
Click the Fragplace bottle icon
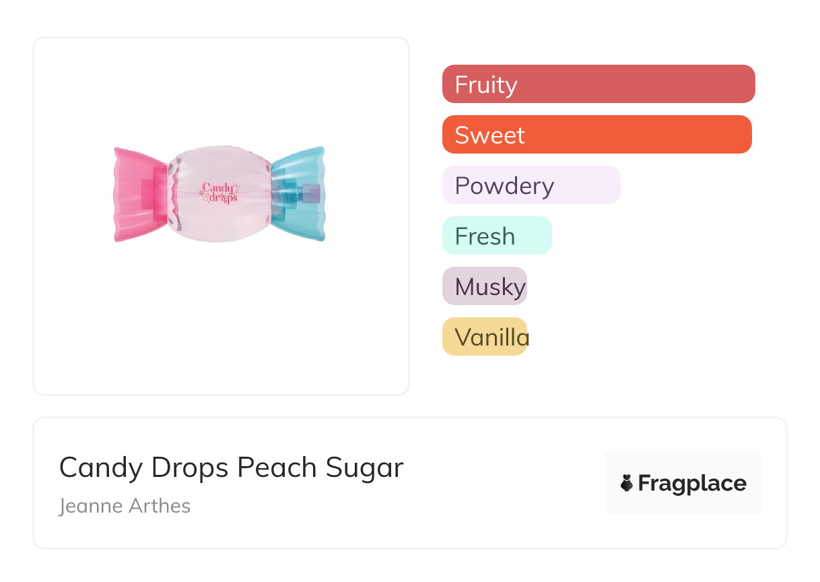627,483
